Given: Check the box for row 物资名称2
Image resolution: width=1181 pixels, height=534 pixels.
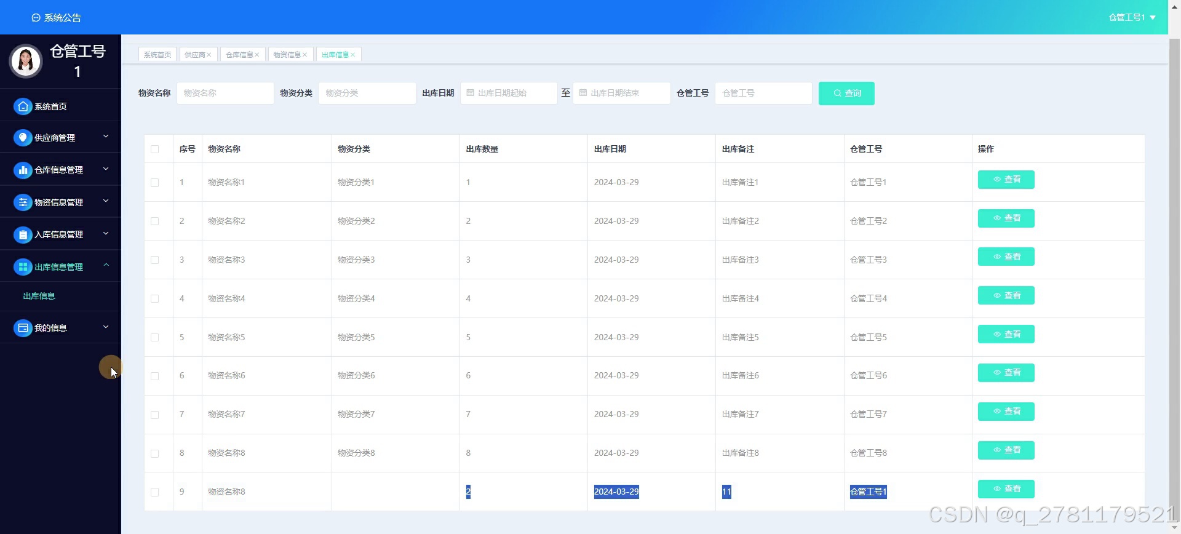Looking at the screenshot, I should pos(154,221).
